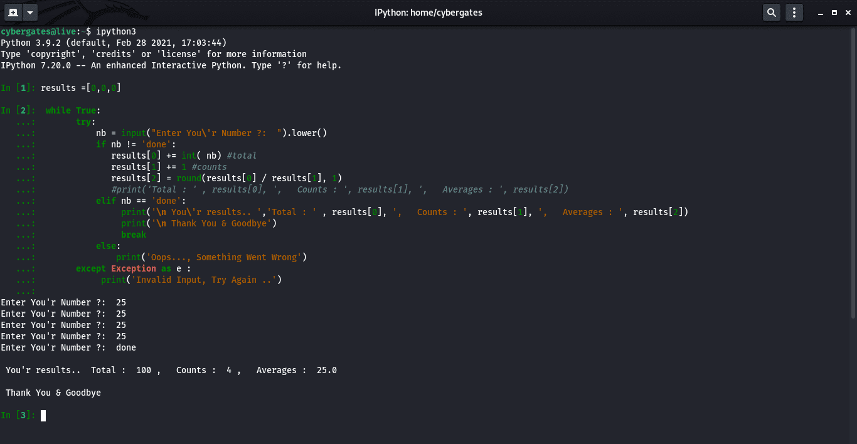Screen dimensions: 857x444
Task: Click the 'round(results[0] / results[1], 1)' expression
Action: pos(259,178)
